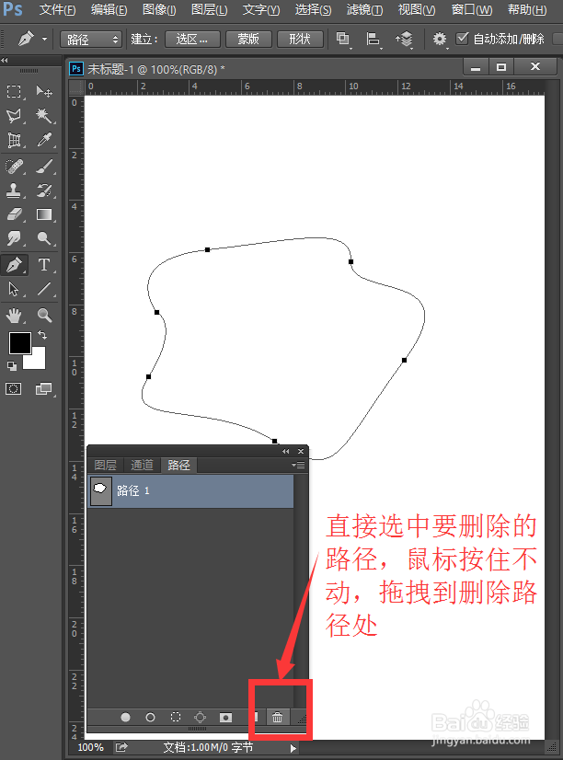Click the black foreground color swatch
This screenshot has width=563, height=760.
pyautogui.click(x=20, y=343)
